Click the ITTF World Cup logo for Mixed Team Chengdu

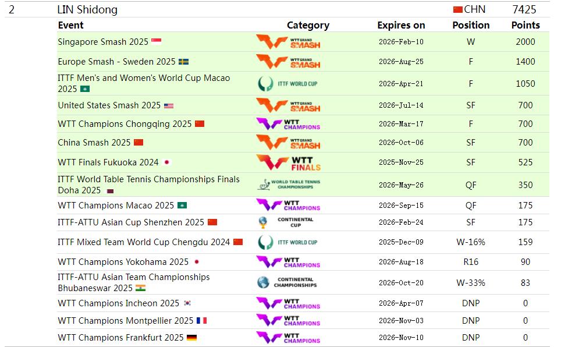click(288, 242)
